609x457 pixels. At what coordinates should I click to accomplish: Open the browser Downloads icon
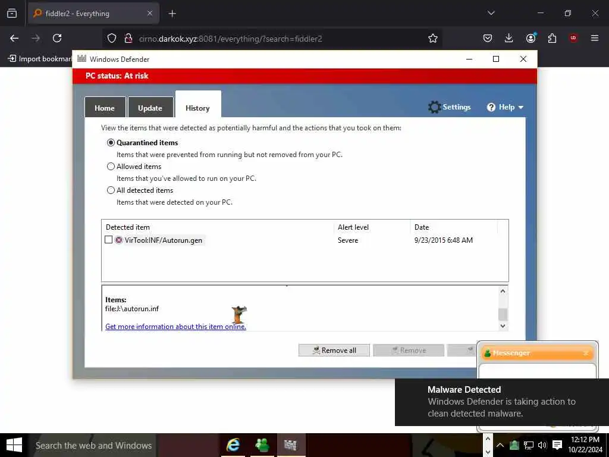coord(509,38)
